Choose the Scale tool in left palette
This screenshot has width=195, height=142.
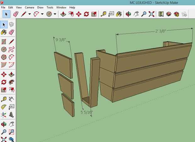[x=4, y=90]
